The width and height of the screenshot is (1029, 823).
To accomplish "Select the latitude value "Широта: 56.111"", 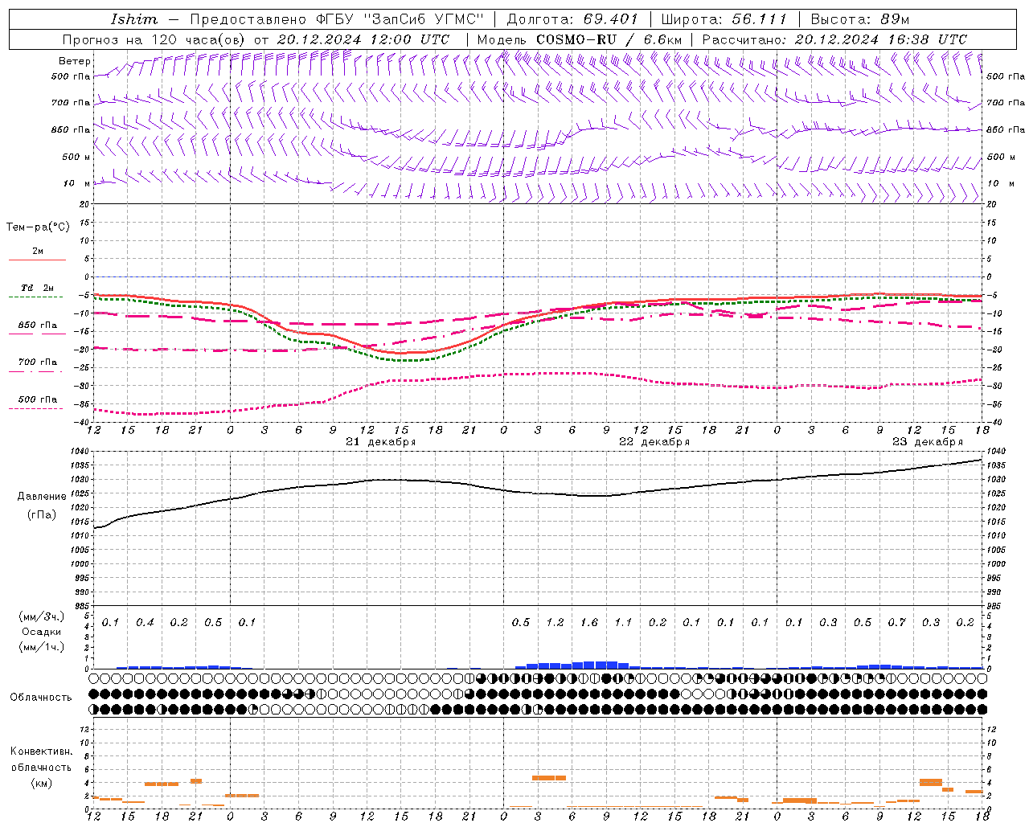I will point(724,19).
